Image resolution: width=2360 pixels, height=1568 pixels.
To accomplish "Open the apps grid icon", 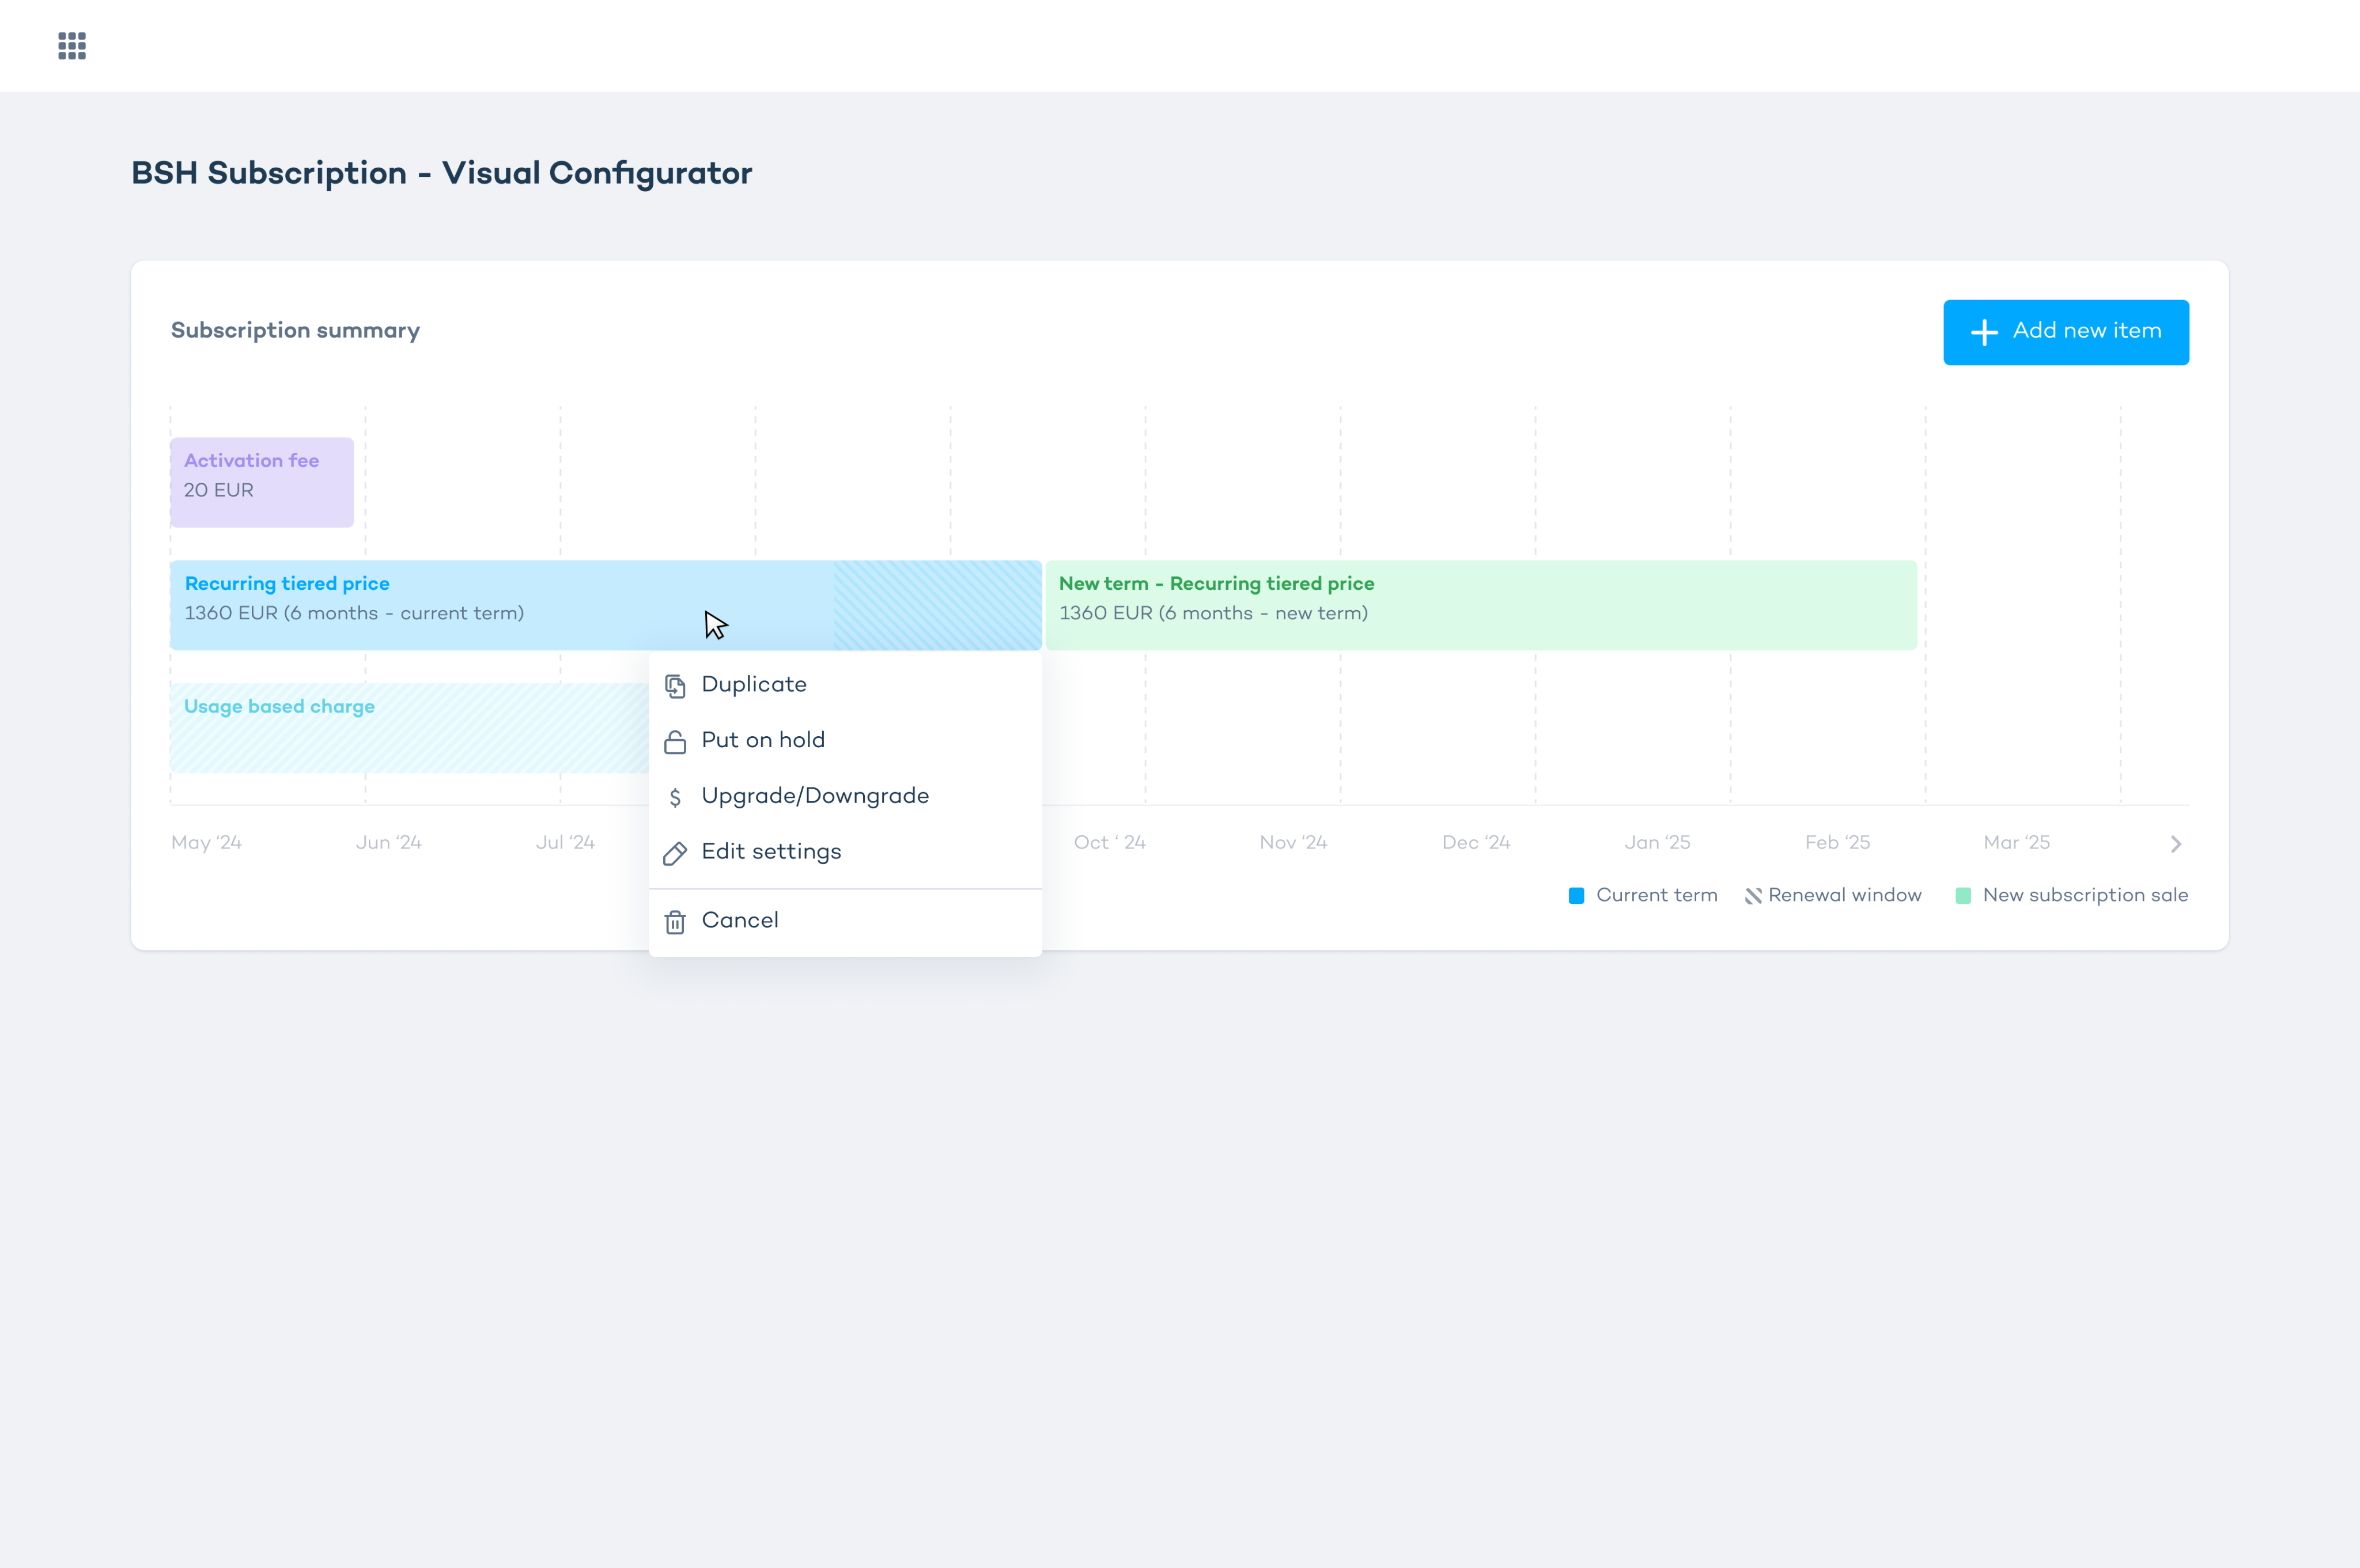I will tap(72, 46).
